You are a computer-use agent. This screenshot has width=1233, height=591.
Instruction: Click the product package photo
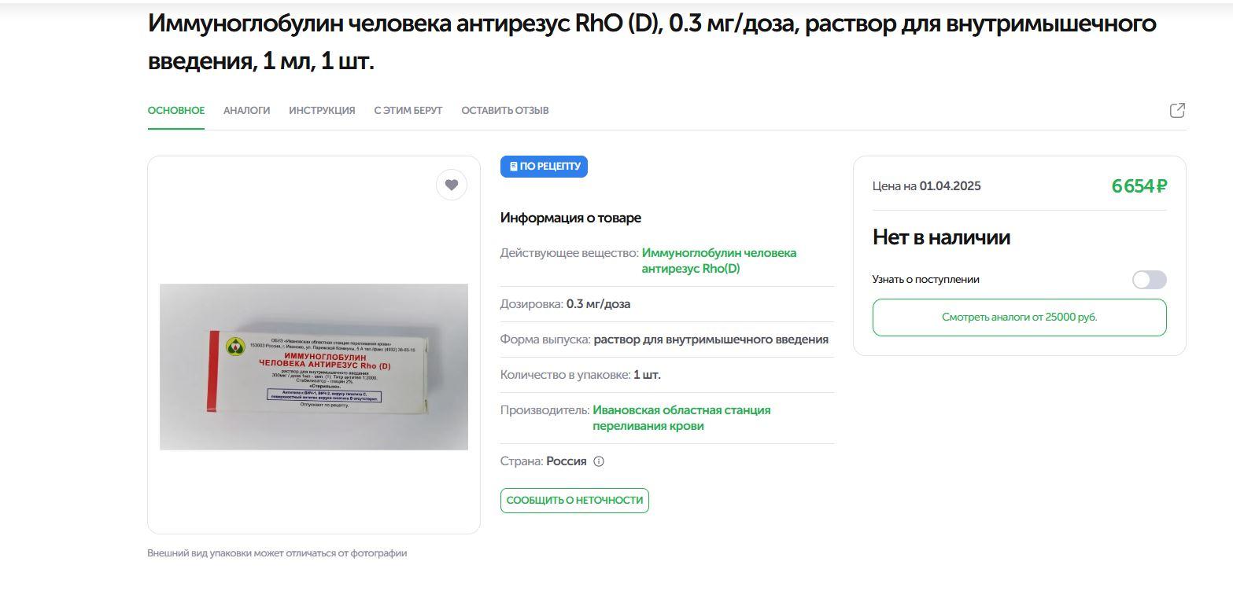[314, 367]
